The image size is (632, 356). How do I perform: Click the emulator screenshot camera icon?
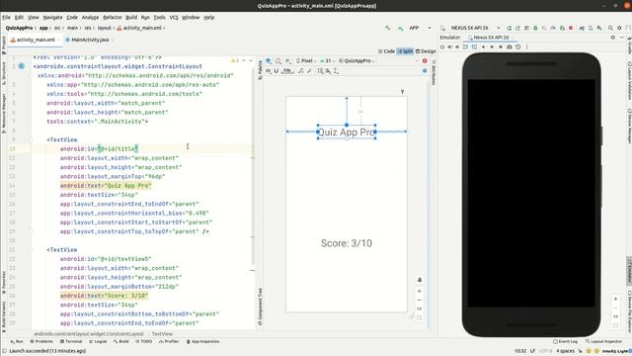click(x=510, y=46)
